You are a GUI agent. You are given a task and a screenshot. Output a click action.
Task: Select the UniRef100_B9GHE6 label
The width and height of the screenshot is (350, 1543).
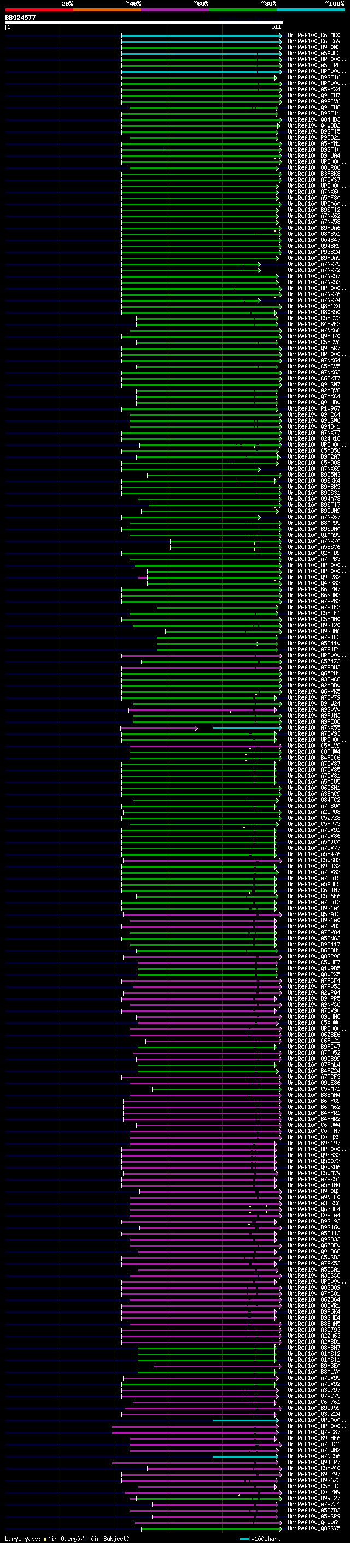[313, 1437]
